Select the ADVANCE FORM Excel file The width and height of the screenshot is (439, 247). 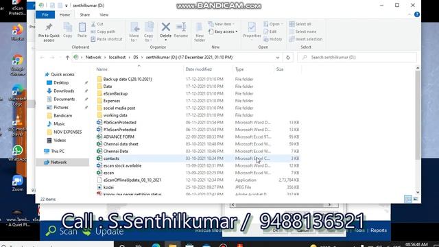pos(119,137)
